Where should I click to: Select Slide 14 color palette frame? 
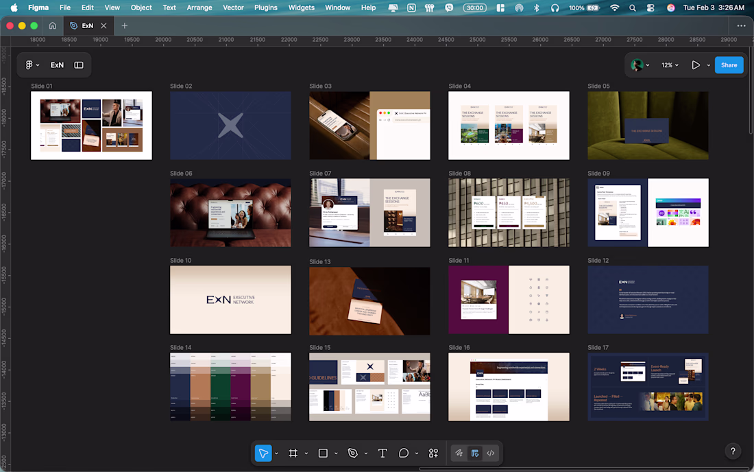coord(230,387)
